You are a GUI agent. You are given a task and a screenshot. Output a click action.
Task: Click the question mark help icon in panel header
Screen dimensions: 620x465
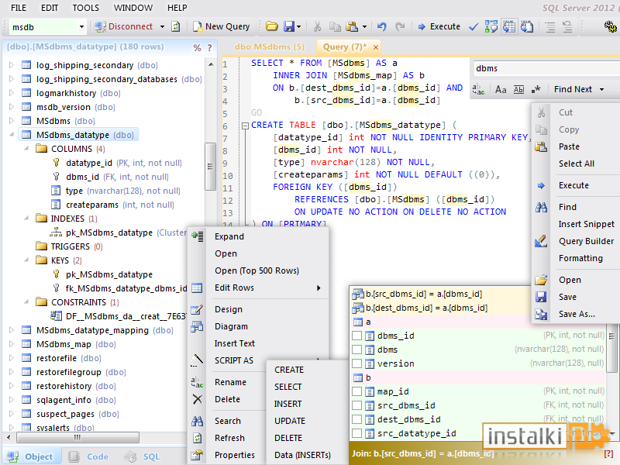point(209,48)
